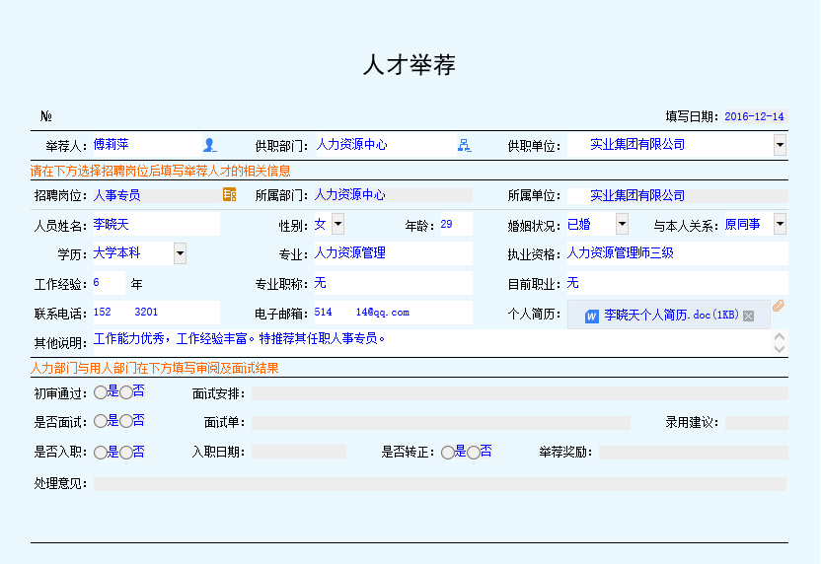Click the 专业职称 field
Viewport: 821px width, 564px height.
pyautogui.click(x=393, y=283)
